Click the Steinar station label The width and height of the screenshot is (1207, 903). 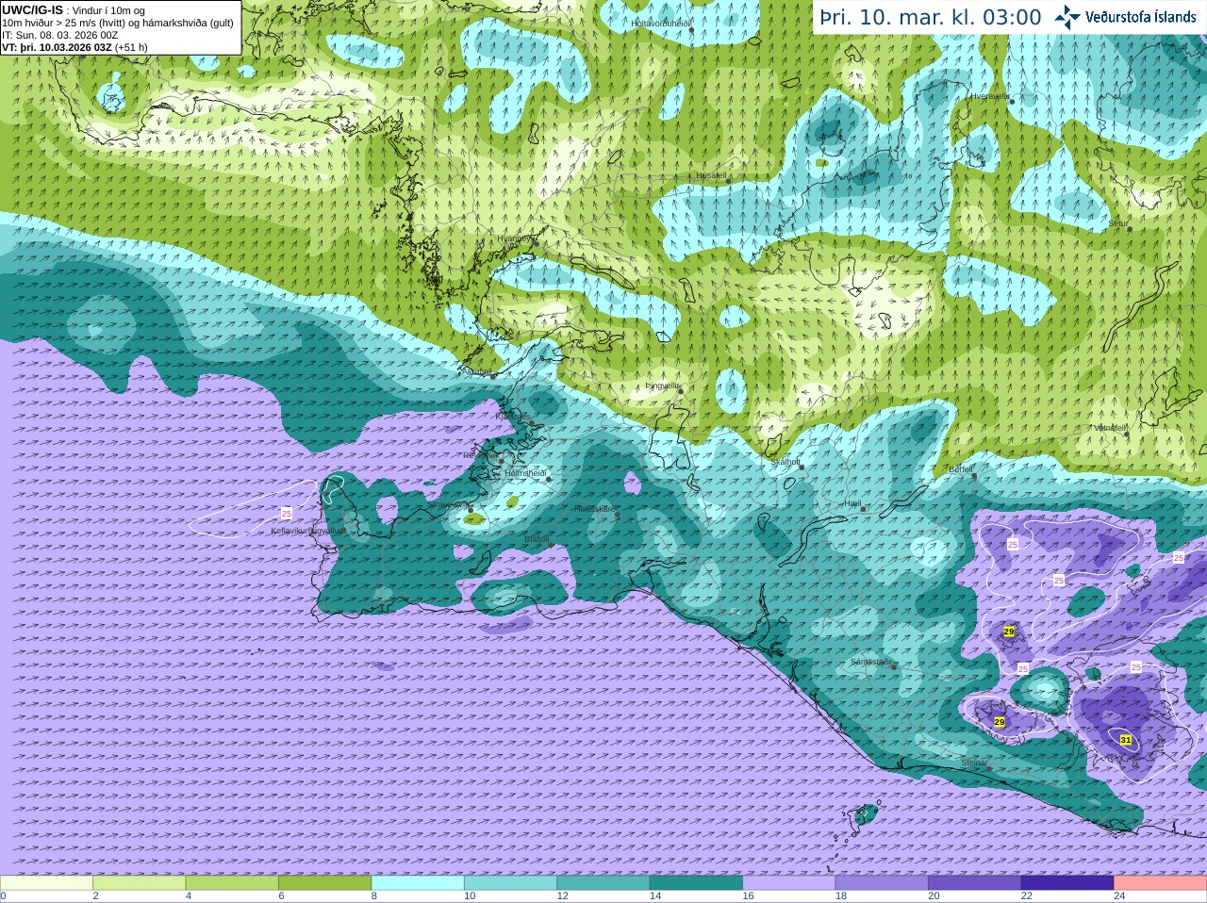974,763
